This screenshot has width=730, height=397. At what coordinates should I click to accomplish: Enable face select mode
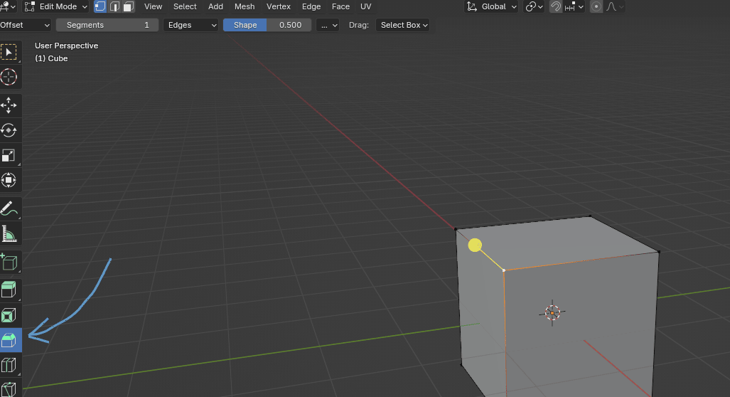(x=128, y=6)
